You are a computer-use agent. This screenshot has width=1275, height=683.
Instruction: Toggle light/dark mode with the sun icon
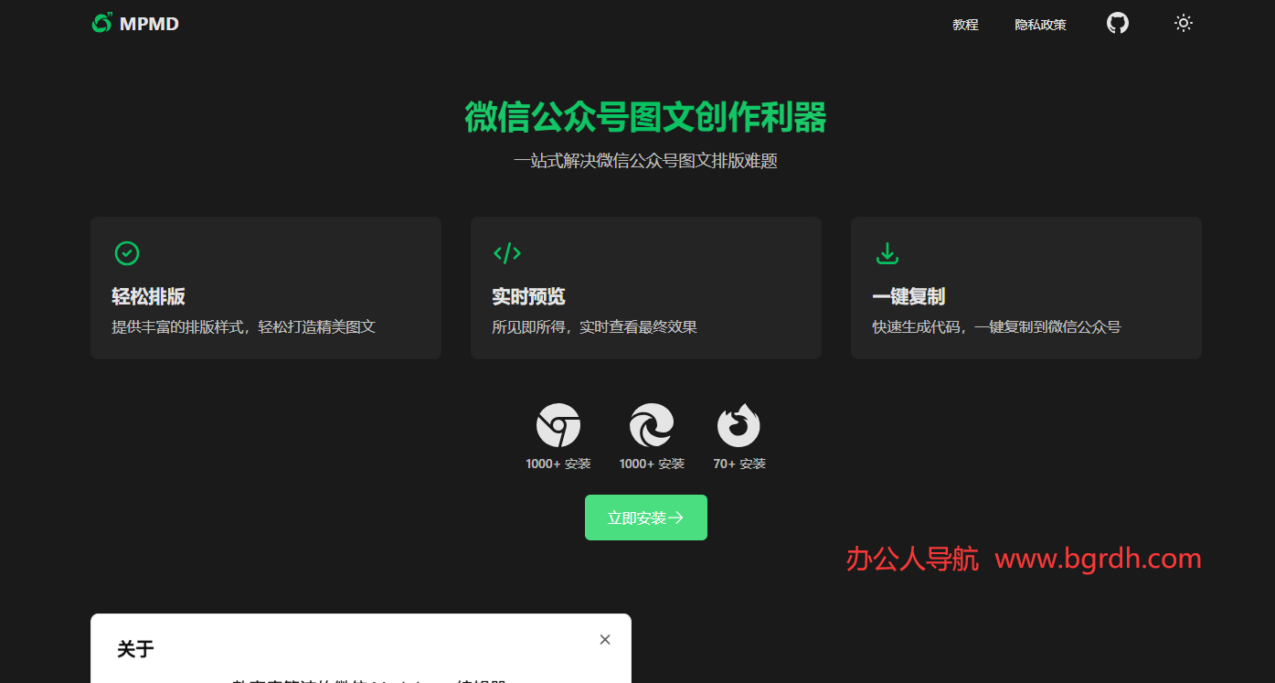point(1183,23)
